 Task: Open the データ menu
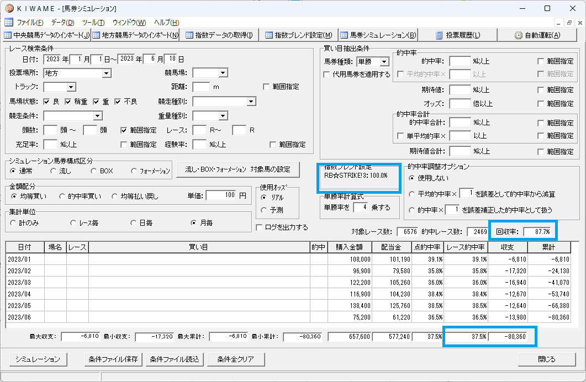62,23
